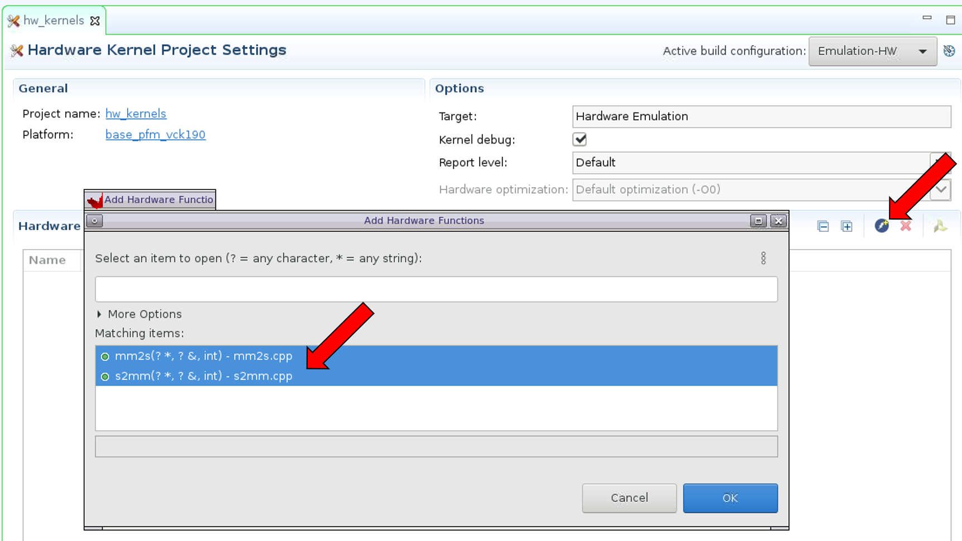Image resolution: width=962 pixels, height=541 pixels.
Task: Open the dialog view menu dots
Action: point(763,258)
